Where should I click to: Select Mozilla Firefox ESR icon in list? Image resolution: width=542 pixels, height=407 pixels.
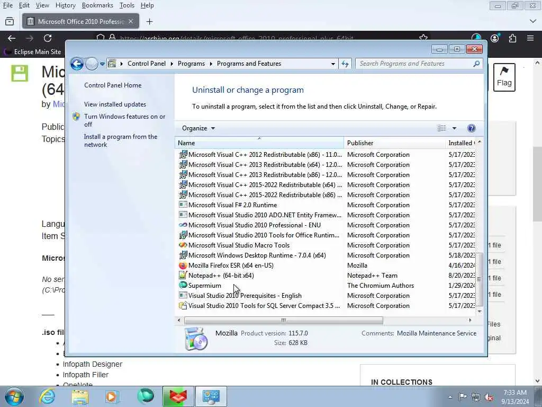tap(183, 266)
